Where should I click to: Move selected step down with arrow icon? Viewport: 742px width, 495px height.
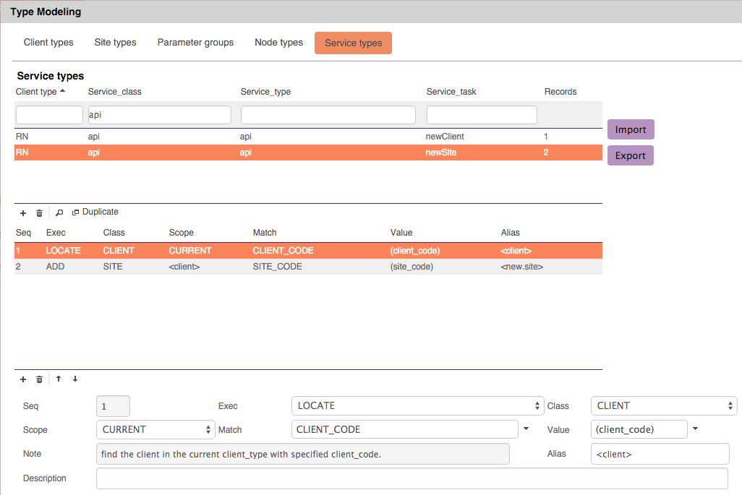[74, 379]
